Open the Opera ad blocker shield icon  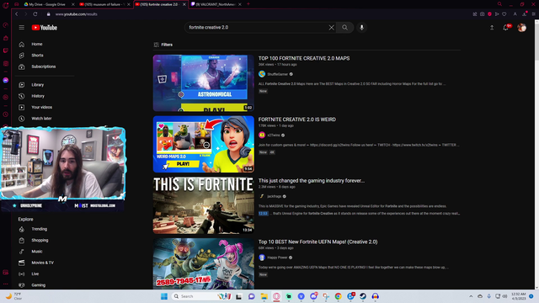tap(489, 14)
